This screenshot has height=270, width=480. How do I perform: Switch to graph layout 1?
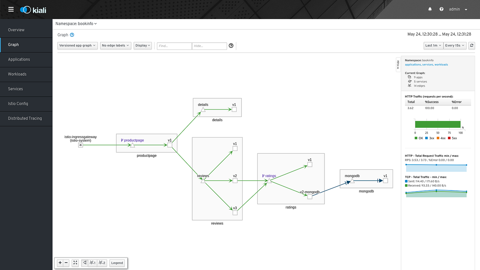(x=92, y=263)
